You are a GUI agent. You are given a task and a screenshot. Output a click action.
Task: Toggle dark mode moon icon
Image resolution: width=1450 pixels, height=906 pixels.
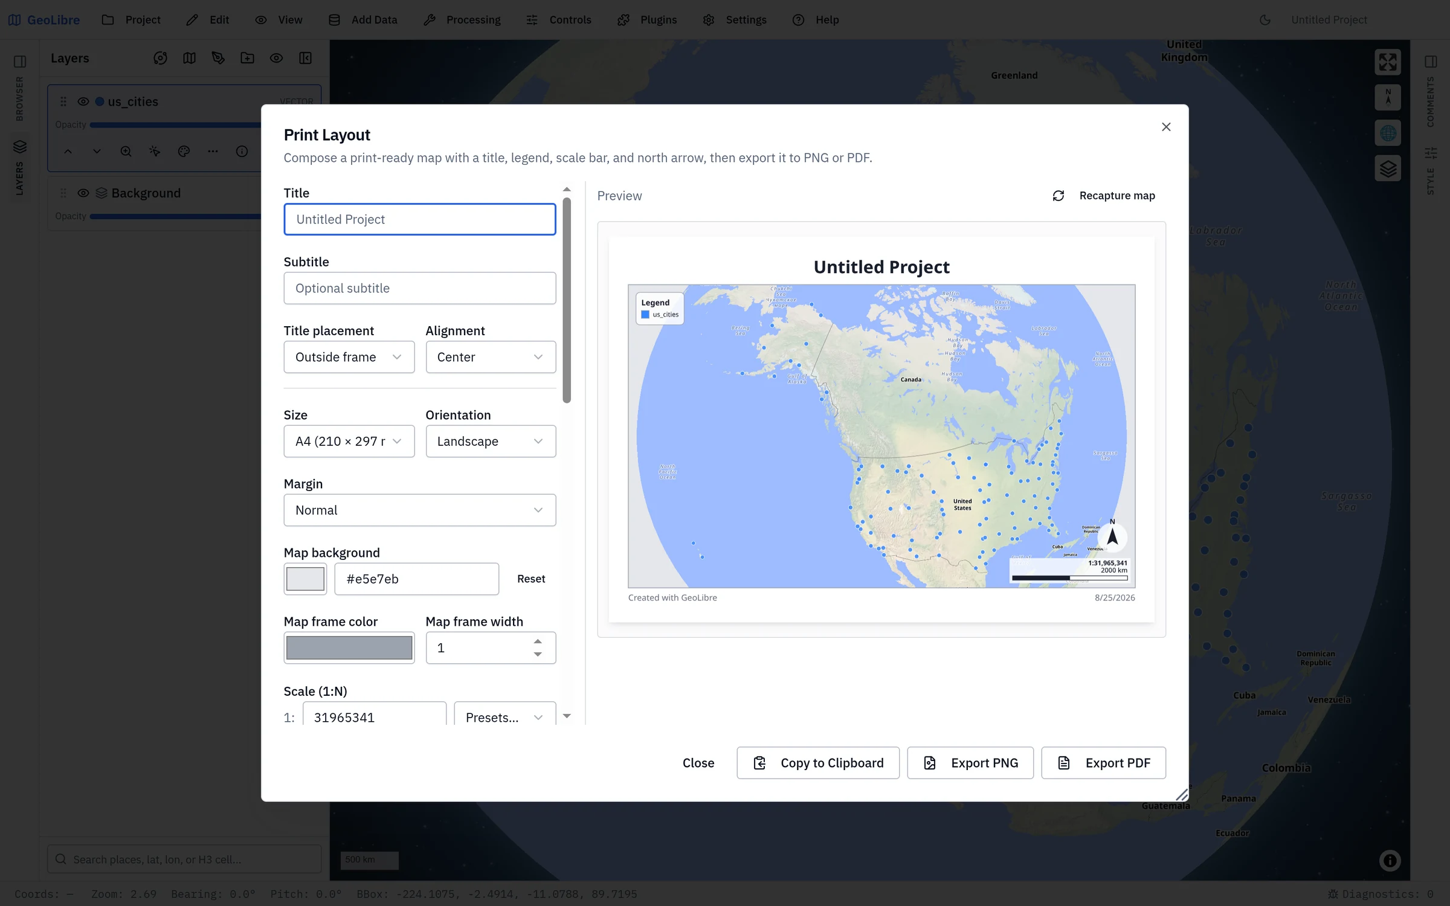point(1265,20)
